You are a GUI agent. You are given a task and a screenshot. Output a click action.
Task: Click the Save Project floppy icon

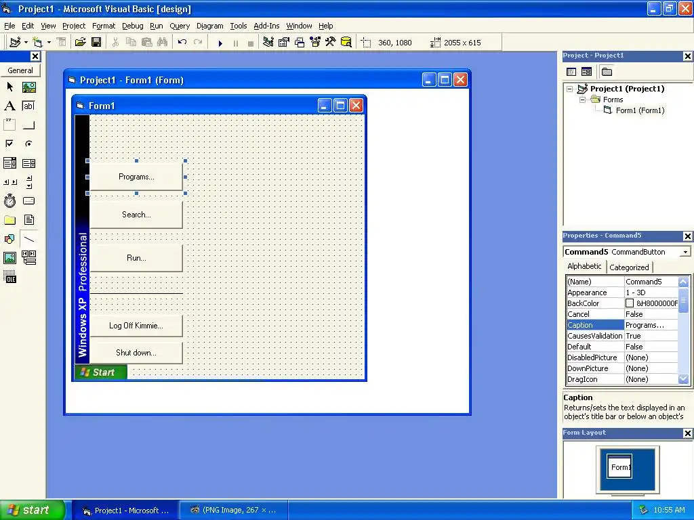pos(96,43)
